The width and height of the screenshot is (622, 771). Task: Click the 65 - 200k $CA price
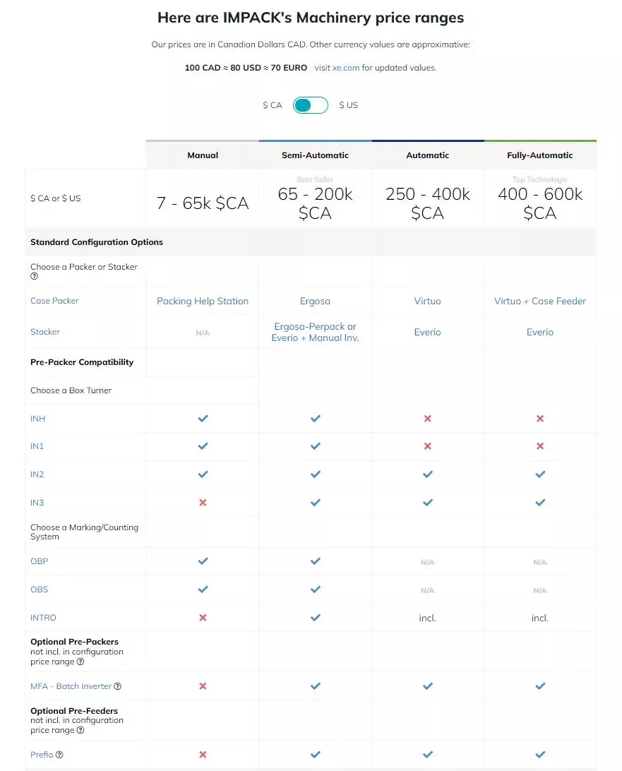(315, 203)
